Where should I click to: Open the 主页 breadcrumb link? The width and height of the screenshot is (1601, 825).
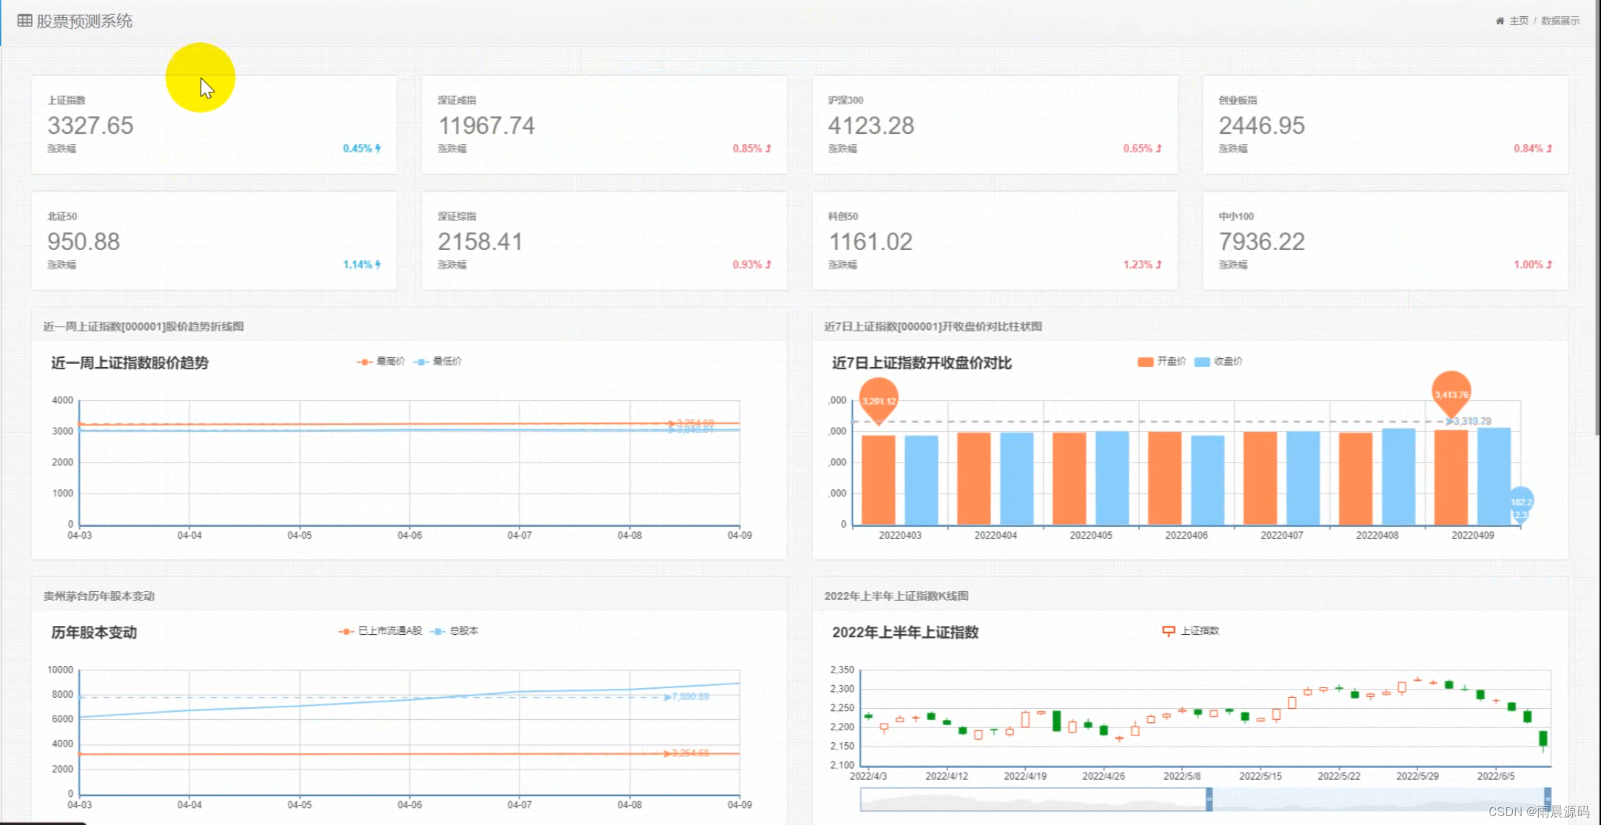click(x=1519, y=21)
